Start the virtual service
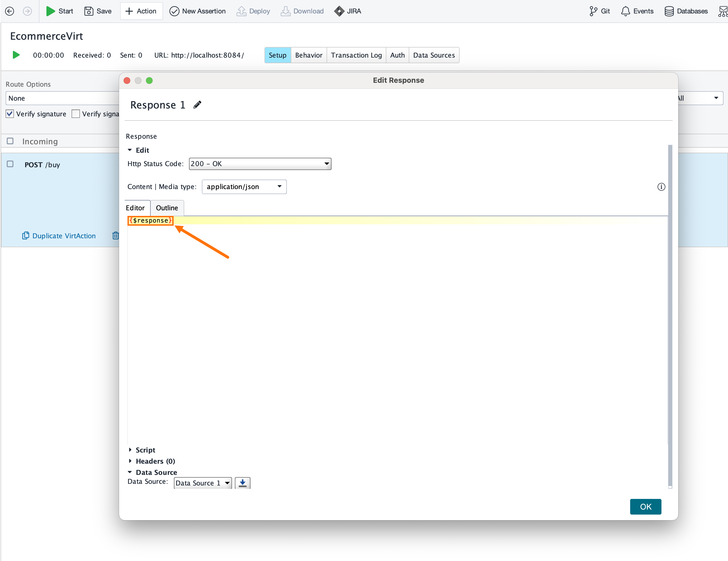Image resolution: width=728 pixels, height=561 pixels. pos(60,11)
